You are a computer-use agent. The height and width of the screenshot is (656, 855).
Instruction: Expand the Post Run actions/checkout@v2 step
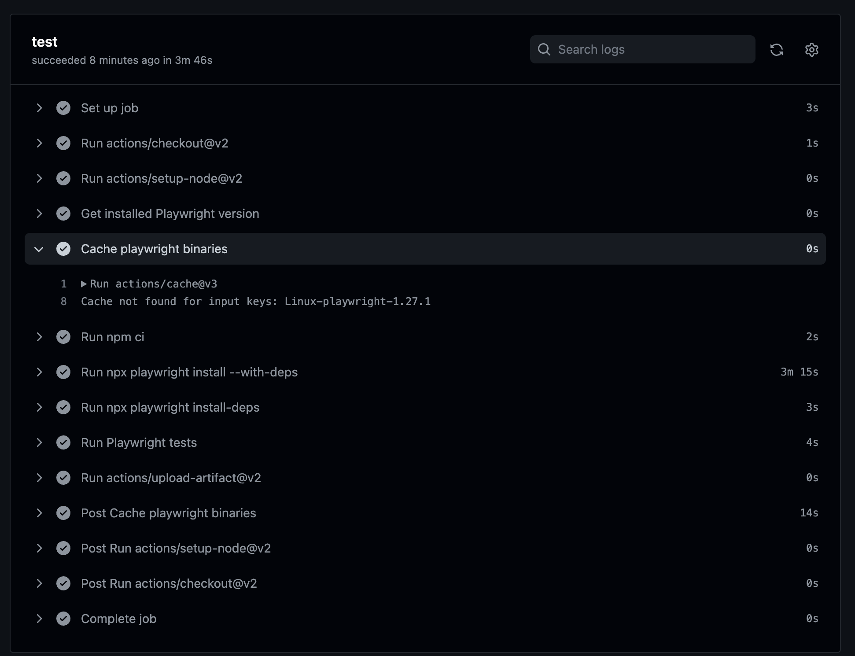pos(39,583)
